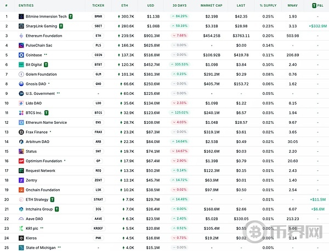
Task: Sort table by LAST column header
Action: pyautogui.click(x=241, y=5)
